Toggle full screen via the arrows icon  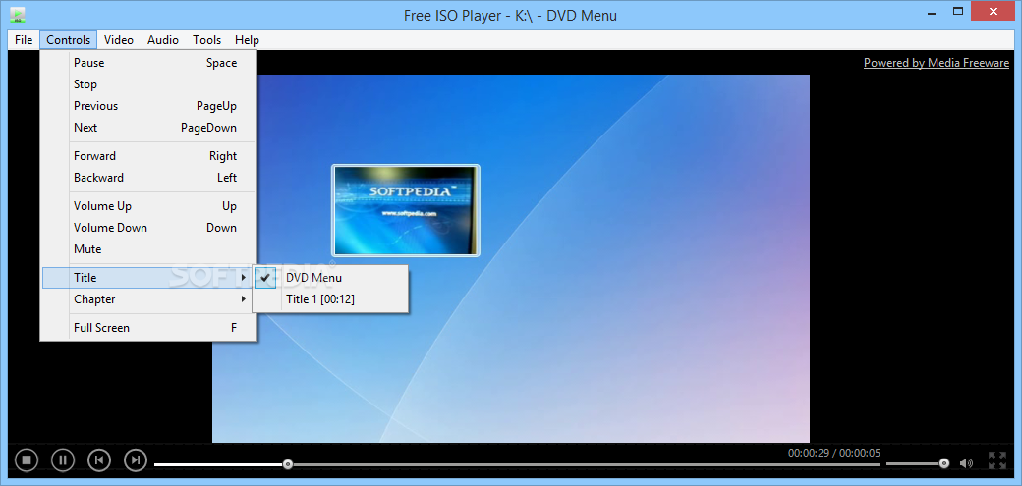(997, 460)
